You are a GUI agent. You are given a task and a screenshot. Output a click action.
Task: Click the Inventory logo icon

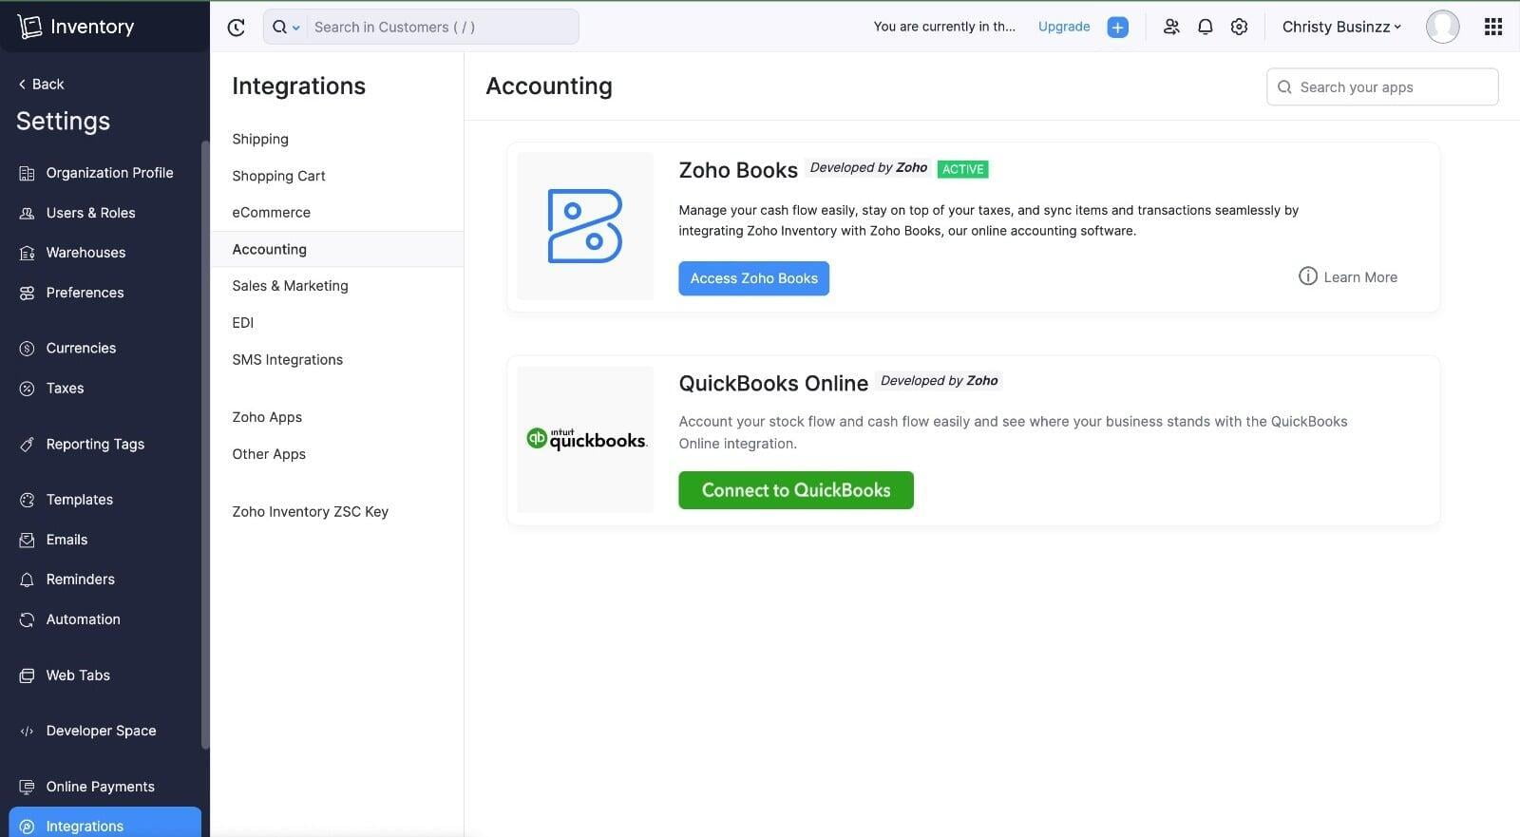29,27
